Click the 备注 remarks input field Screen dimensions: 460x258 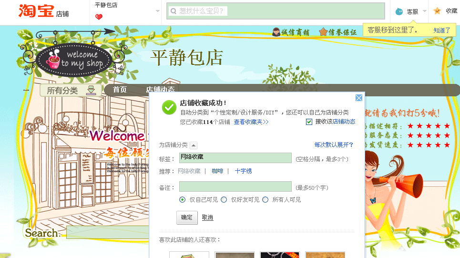pos(235,186)
